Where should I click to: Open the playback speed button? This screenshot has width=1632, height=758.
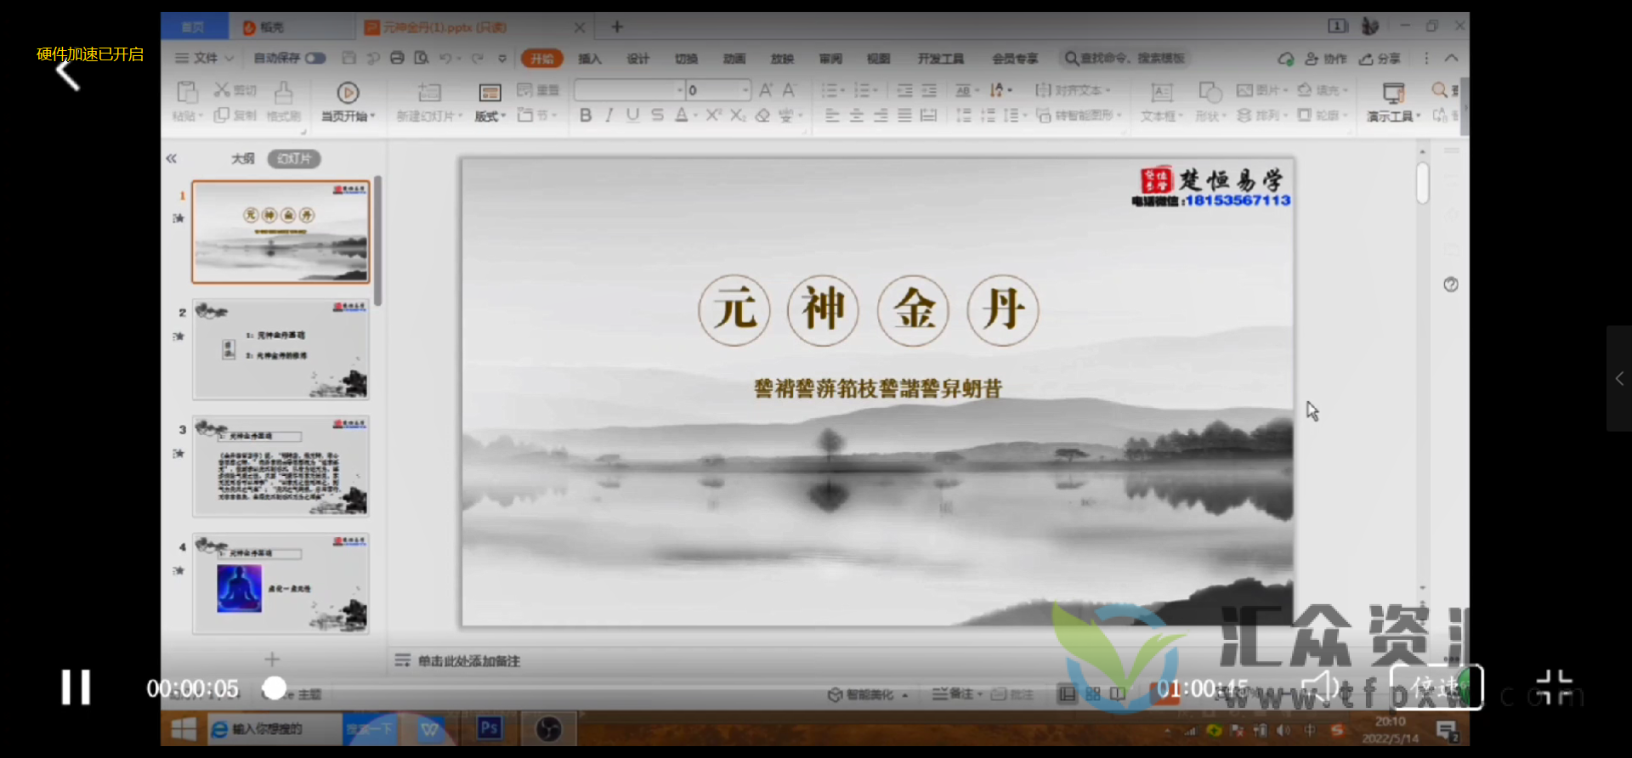1436,687
